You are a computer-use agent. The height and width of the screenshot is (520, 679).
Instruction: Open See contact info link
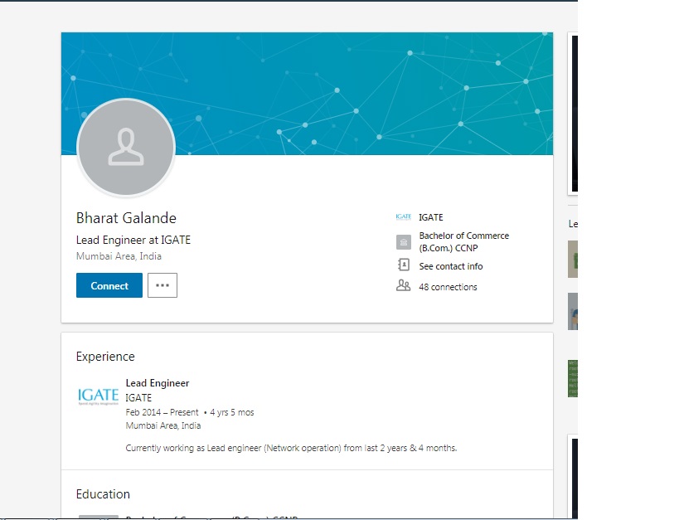(451, 266)
